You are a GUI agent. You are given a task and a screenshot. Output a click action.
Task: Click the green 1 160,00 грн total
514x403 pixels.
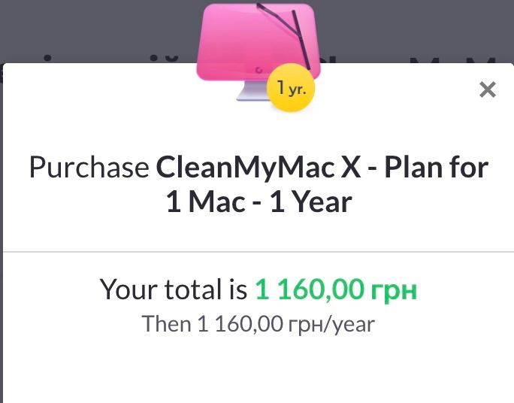[x=336, y=289]
